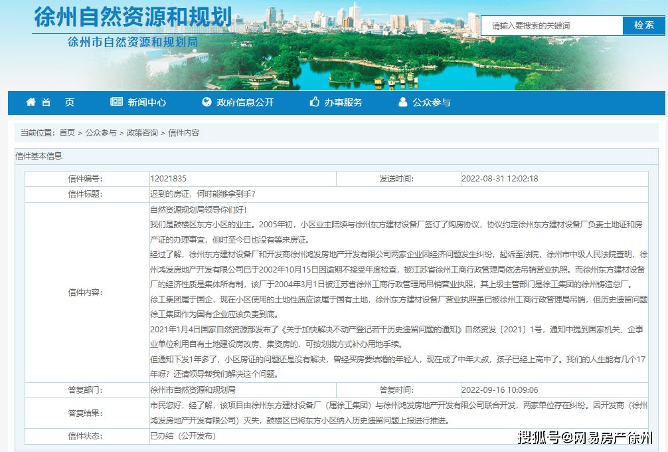Click the 答复时间 label cell
This screenshot has width=668, height=452.
coord(399,390)
